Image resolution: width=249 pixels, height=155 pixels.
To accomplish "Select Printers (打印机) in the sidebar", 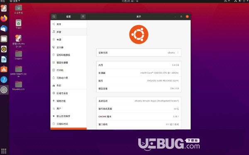I will click(x=68, y=70).
